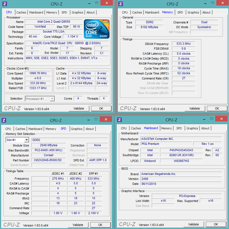
Task: Click the '2 x 6144 KBytes' Level 2 cache value
Action: click(81, 83)
